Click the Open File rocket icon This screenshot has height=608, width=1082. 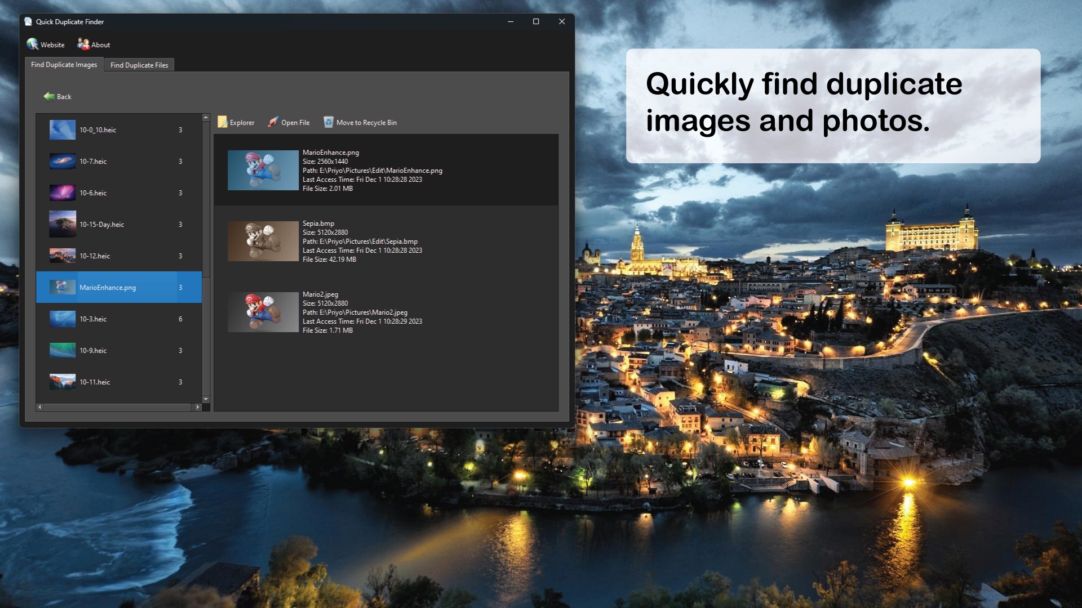click(x=273, y=122)
